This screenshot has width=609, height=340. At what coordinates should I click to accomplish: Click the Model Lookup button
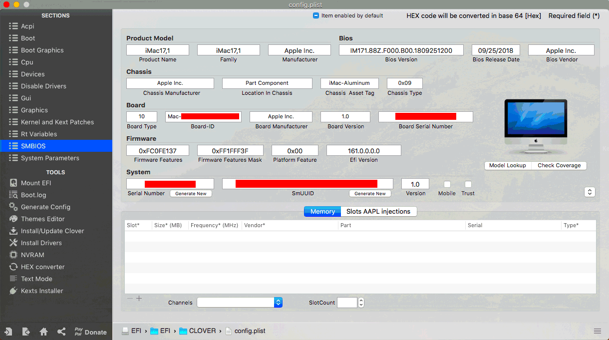pos(507,165)
